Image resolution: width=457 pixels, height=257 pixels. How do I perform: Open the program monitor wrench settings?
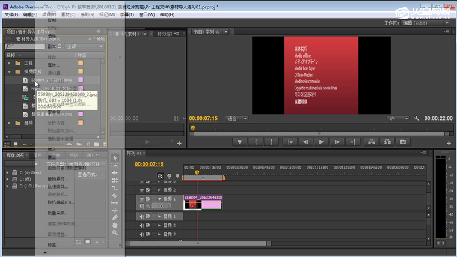click(x=417, y=119)
